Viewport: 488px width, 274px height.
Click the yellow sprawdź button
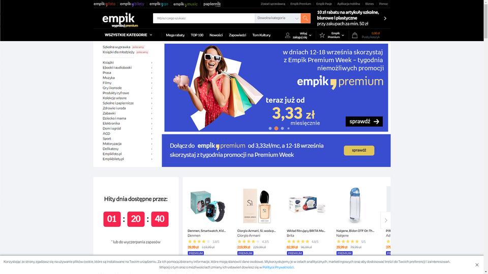359,150
